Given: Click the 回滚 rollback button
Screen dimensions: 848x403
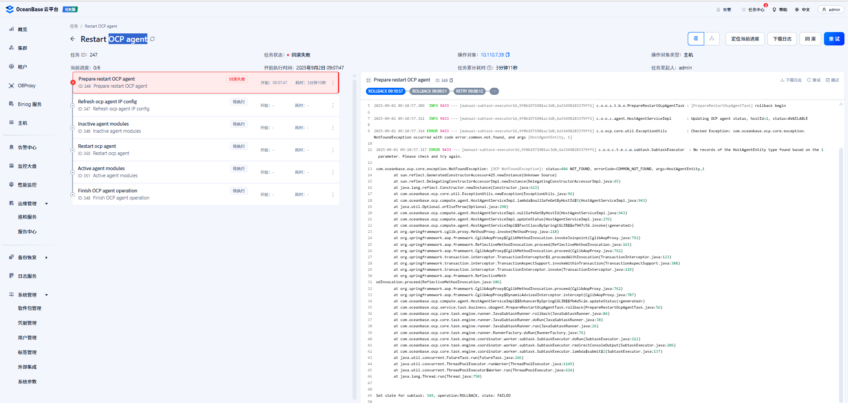Looking at the screenshot, I should pos(810,39).
